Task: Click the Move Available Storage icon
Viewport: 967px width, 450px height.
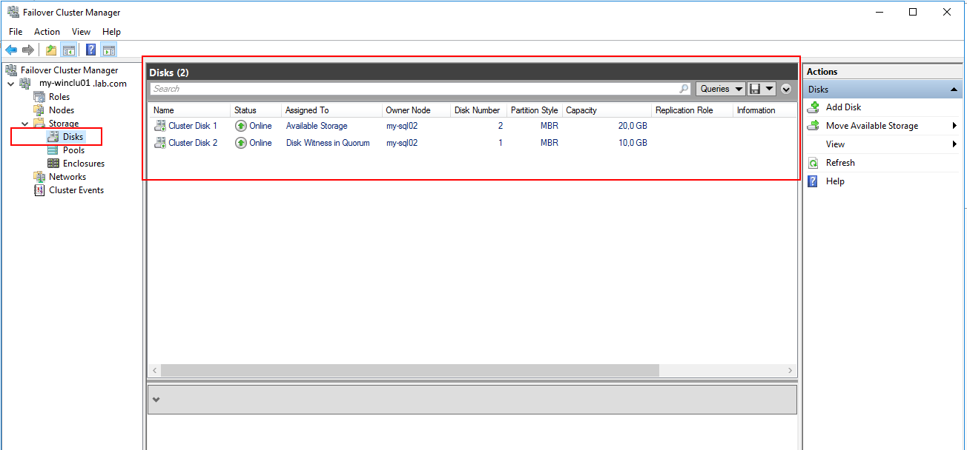Action: coord(813,126)
